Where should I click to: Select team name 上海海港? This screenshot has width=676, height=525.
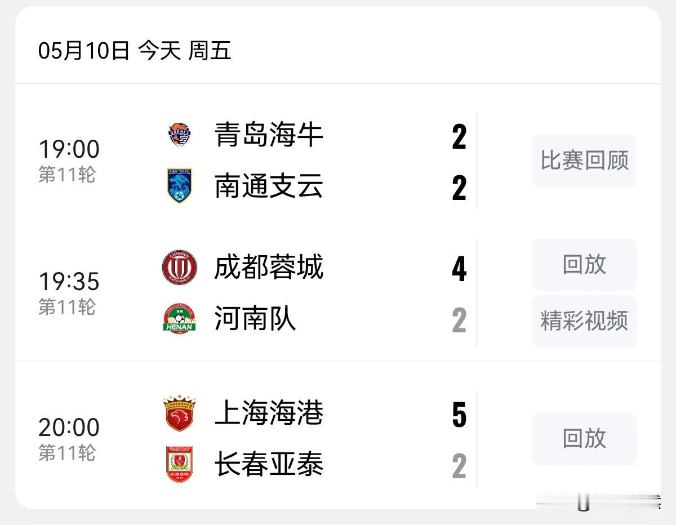point(269,413)
